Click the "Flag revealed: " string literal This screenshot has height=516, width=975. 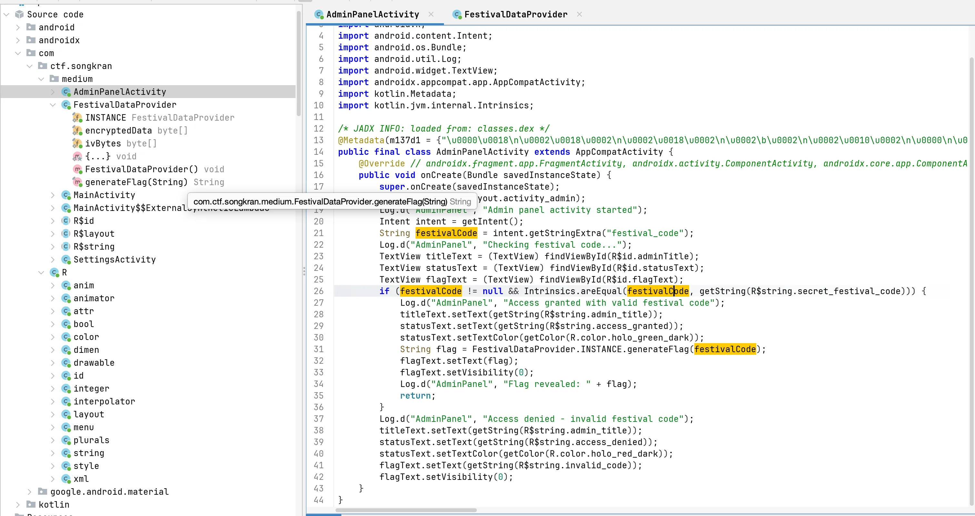547,384
